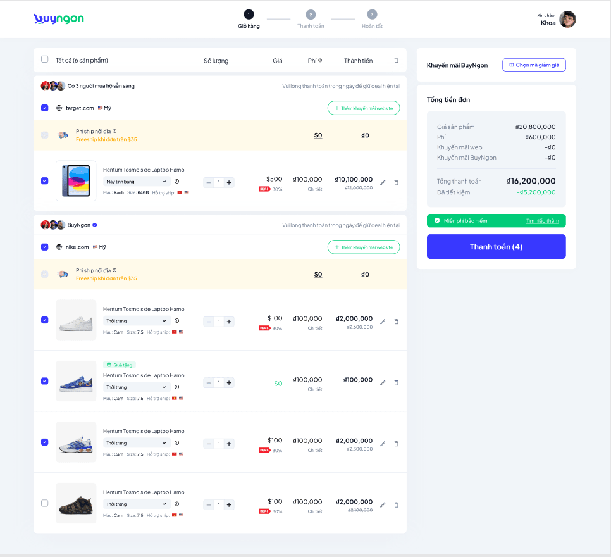Click the Quà tặng gift tag
This screenshot has width=611, height=557.
120,365
